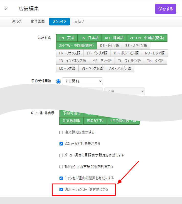Open the ？時 dropdown
Image resolution: width=182 pixels, height=204 pixels.
pyautogui.click(x=124, y=91)
